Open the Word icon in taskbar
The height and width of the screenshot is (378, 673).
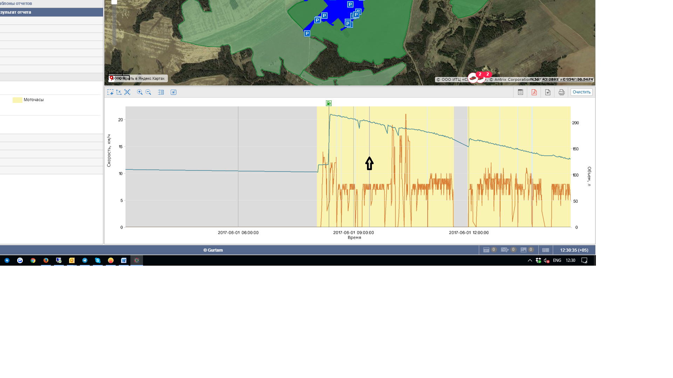coord(124,260)
